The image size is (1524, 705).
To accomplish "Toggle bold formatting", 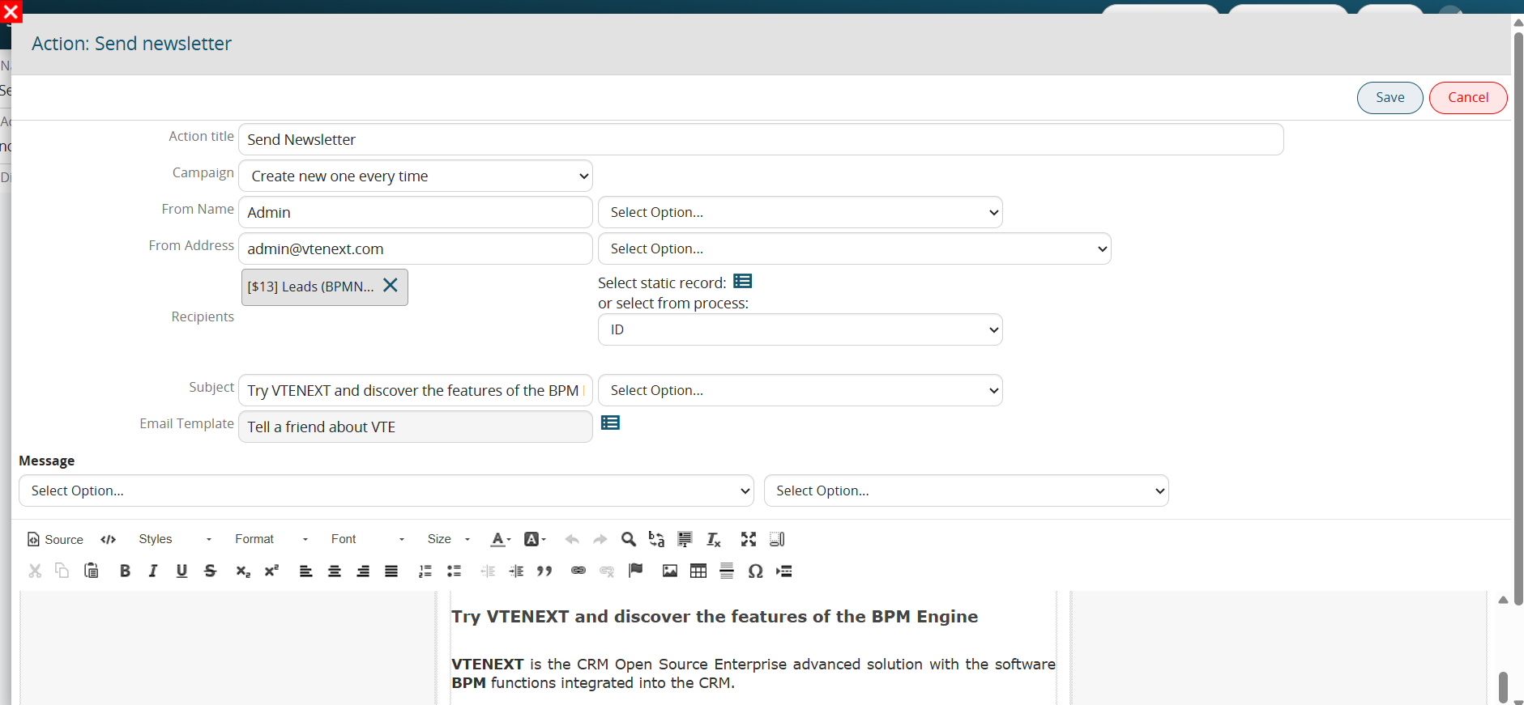I will click(125, 571).
